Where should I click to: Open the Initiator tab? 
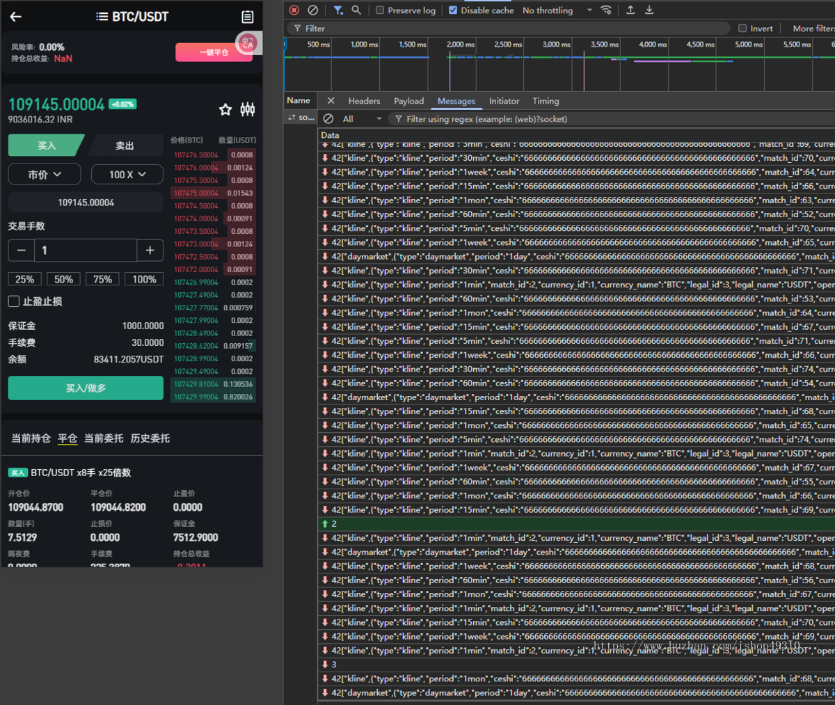504,101
